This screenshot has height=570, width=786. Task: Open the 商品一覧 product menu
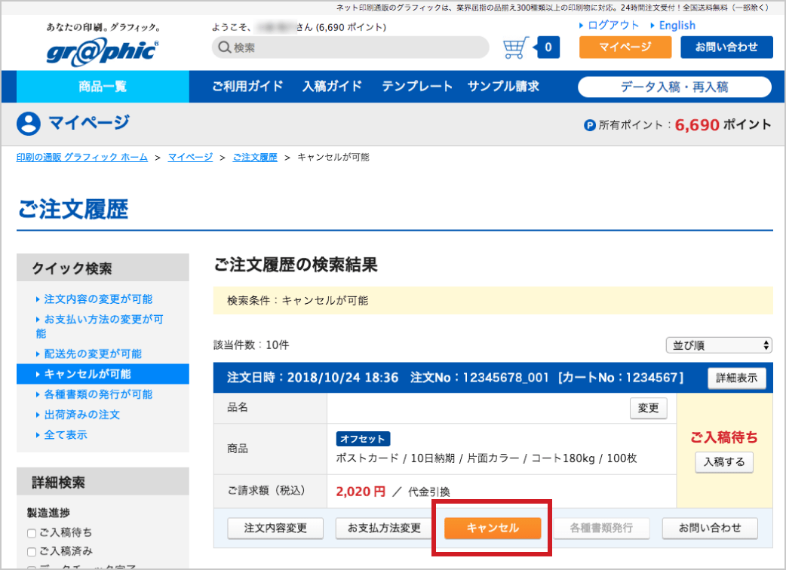(x=103, y=86)
